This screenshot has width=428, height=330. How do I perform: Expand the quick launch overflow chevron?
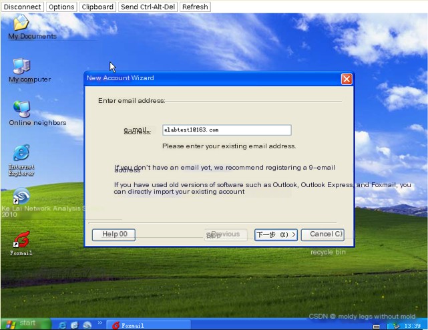(x=100, y=323)
